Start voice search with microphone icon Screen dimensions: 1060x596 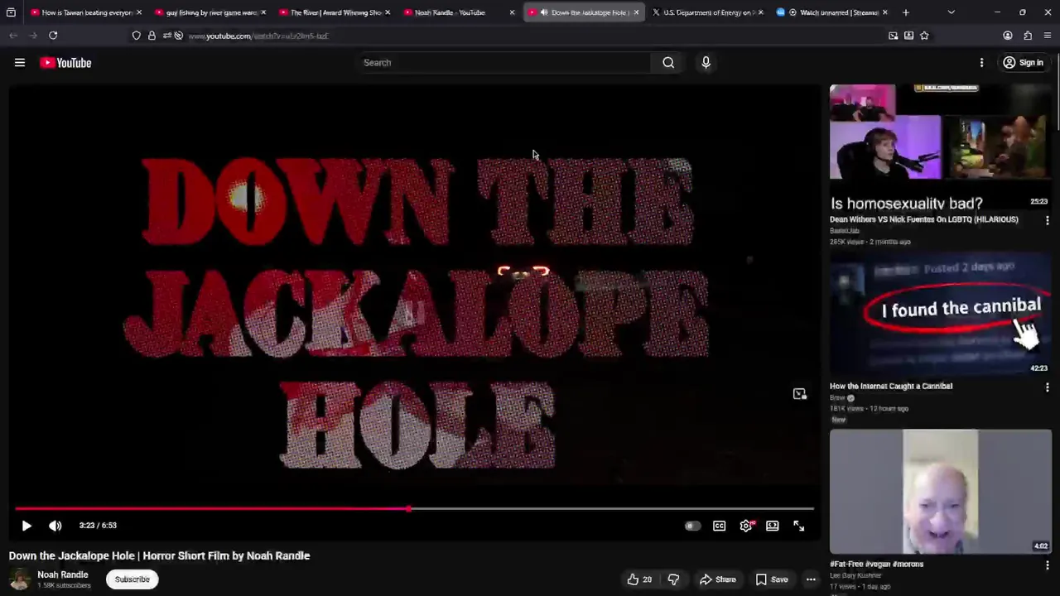[706, 63]
